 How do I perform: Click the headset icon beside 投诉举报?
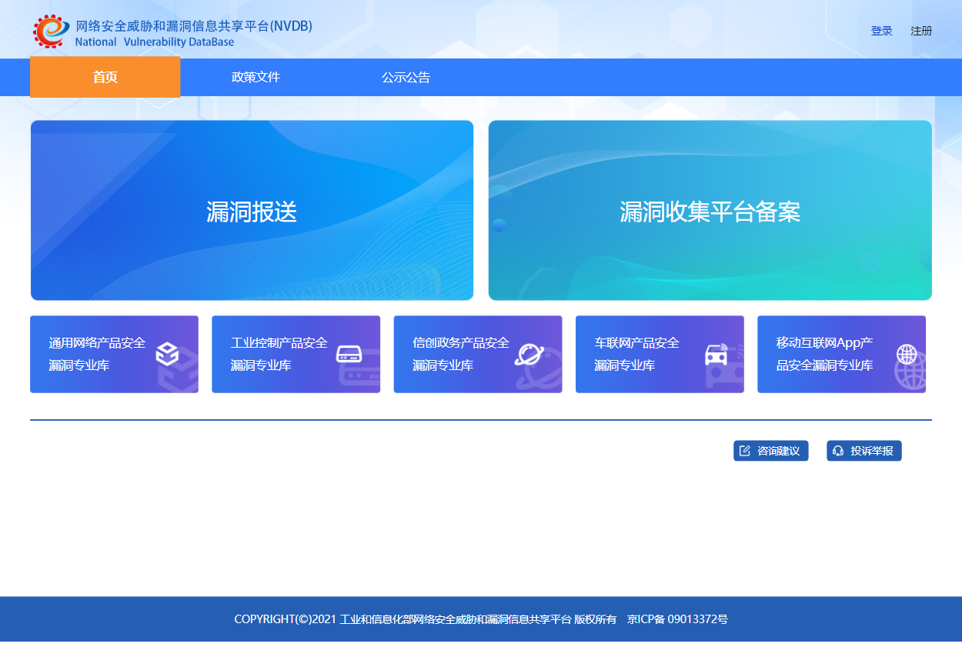[x=838, y=451]
